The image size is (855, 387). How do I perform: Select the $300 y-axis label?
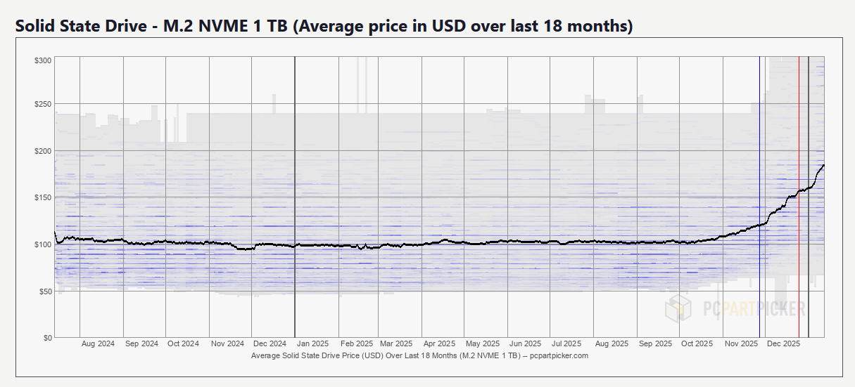43,60
